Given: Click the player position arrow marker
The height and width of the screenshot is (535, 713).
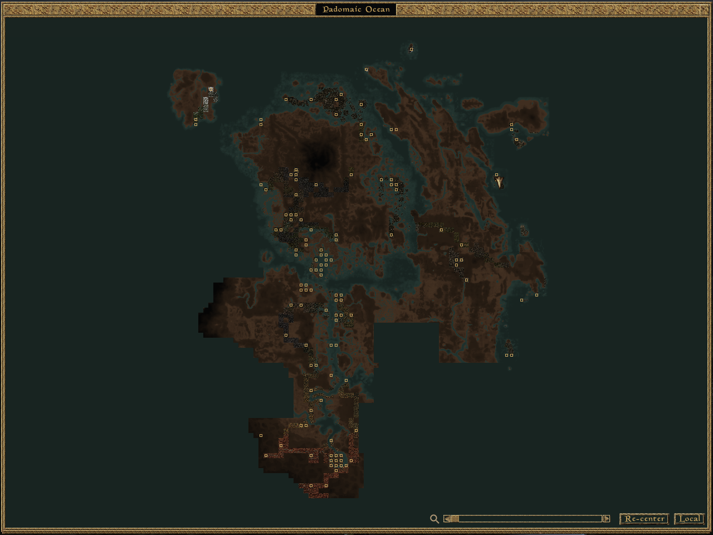Looking at the screenshot, I should (x=499, y=182).
